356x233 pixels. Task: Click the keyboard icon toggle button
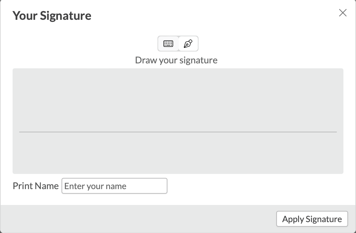[x=168, y=44]
